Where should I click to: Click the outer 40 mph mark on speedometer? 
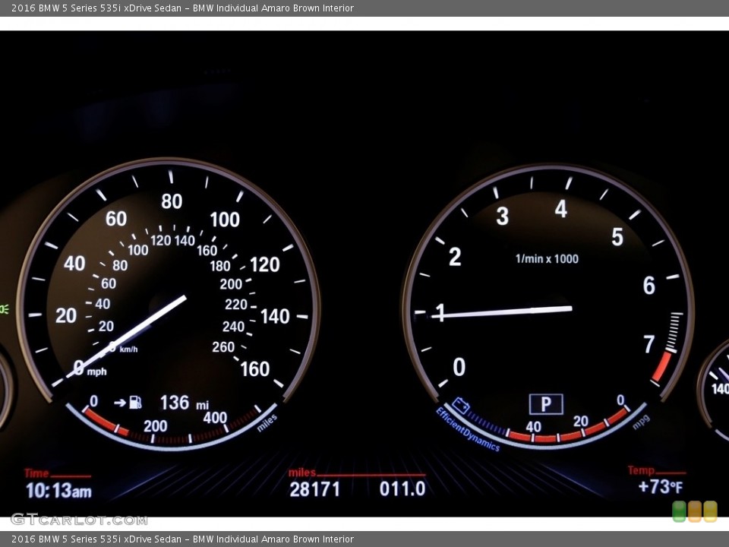pos(74,264)
